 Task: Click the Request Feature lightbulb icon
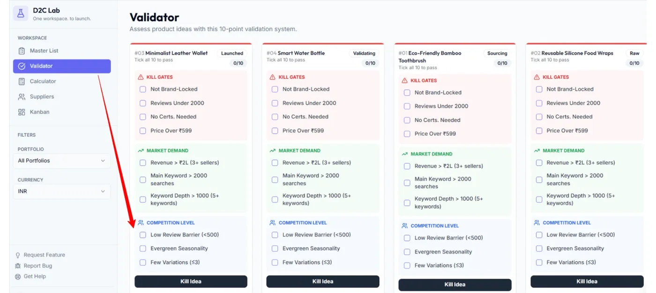(x=18, y=255)
